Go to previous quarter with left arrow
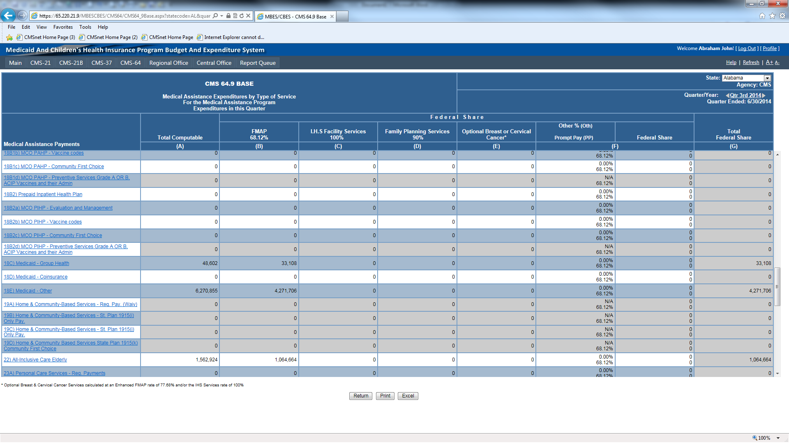This screenshot has height=443, width=789. (727, 96)
